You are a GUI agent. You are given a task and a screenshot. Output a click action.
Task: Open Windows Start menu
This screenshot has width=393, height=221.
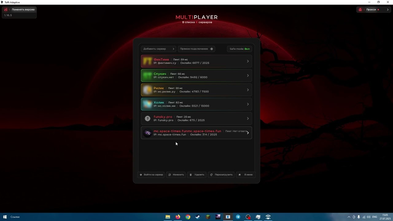(5, 217)
